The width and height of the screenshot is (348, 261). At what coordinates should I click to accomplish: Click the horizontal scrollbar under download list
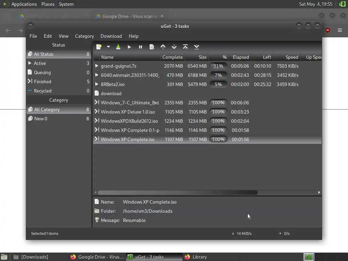177,192
